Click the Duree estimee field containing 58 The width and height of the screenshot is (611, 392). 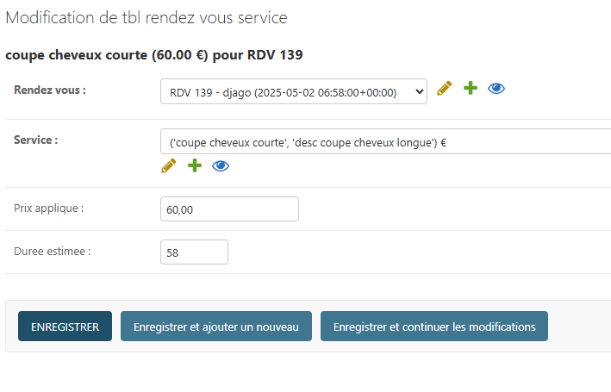(x=194, y=252)
